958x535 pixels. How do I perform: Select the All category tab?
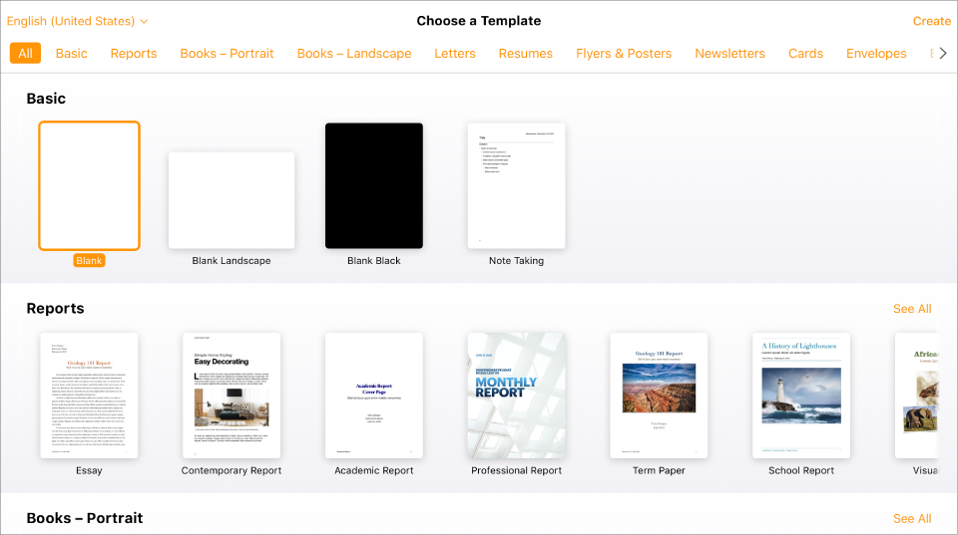(25, 53)
